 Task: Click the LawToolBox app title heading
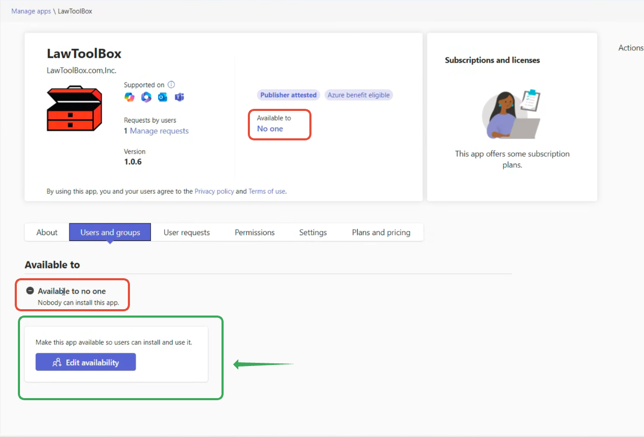[84, 54]
